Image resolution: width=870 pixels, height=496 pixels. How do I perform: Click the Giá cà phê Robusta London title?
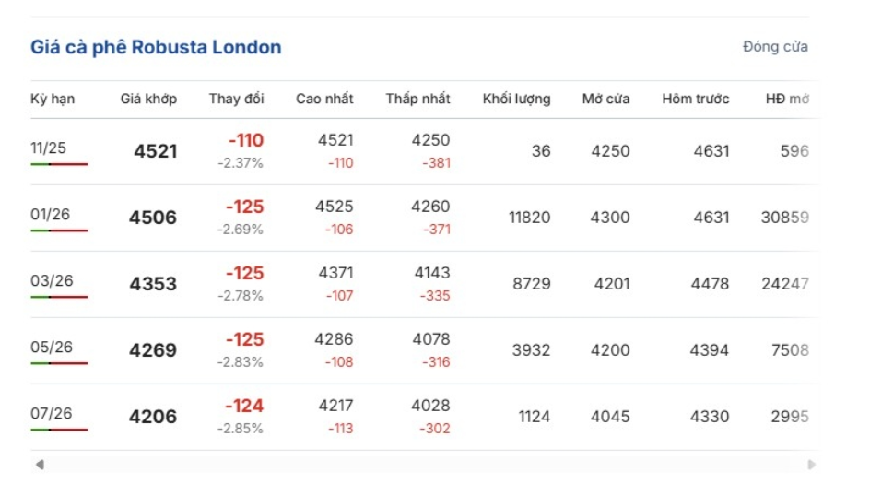tap(156, 47)
